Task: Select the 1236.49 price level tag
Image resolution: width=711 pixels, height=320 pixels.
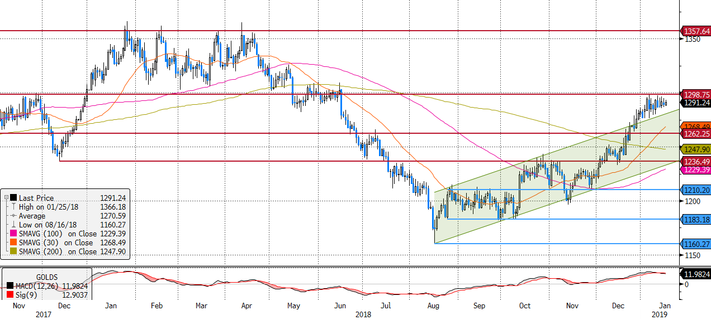Action: coord(696,162)
